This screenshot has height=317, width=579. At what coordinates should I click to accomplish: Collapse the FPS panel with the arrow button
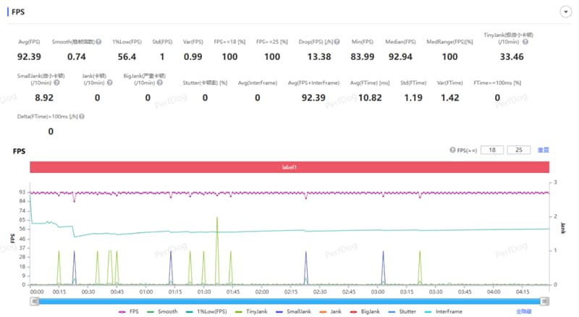click(x=565, y=12)
